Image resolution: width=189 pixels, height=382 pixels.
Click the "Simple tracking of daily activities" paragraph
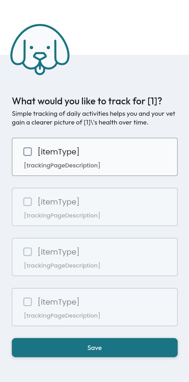pos(93,118)
